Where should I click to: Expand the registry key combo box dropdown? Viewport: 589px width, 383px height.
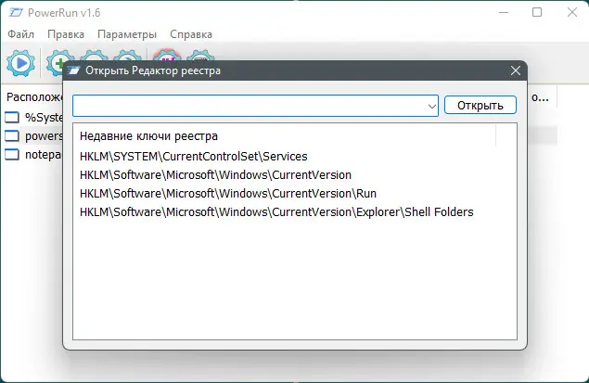point(432,106)
